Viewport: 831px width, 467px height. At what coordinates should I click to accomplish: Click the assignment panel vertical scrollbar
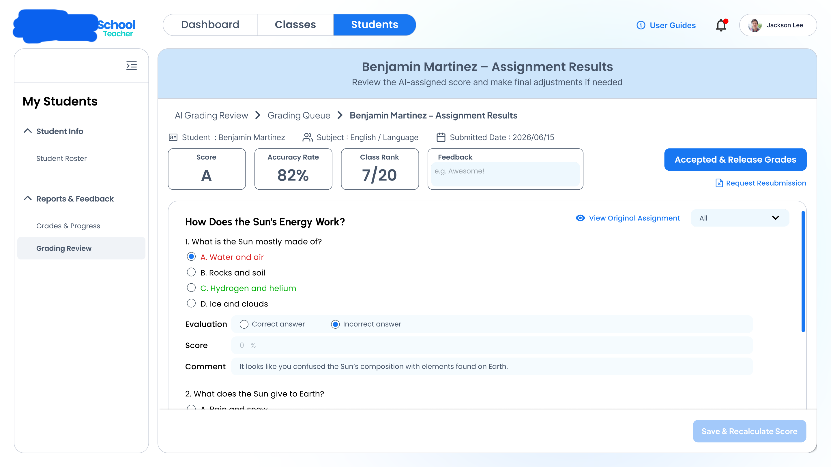coord(803,271)
